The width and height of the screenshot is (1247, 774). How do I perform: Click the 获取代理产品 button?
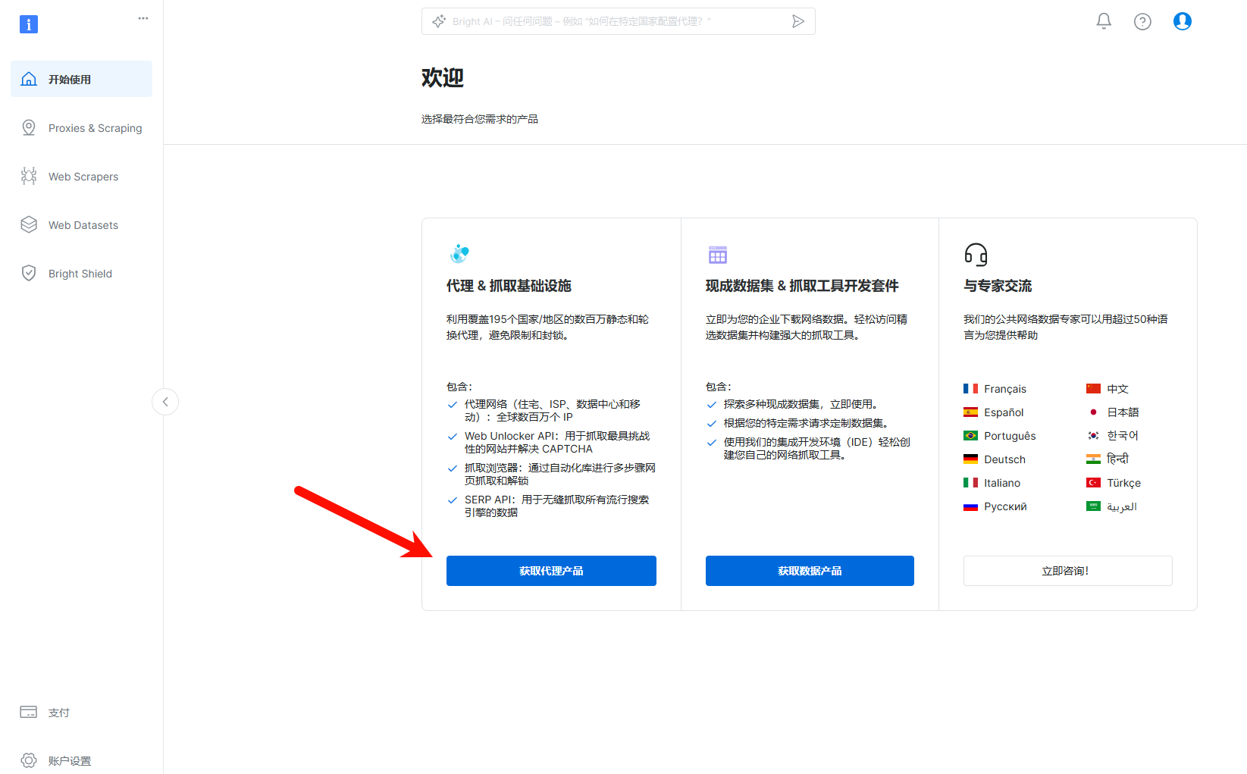click(551, 571)
